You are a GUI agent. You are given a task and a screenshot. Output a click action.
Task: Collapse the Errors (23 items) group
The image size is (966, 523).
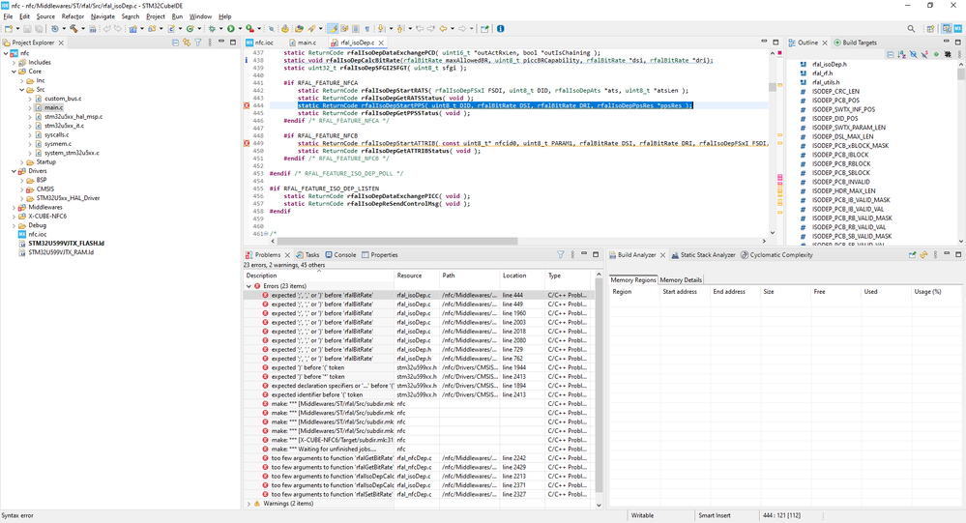click(x=249, y=286)
